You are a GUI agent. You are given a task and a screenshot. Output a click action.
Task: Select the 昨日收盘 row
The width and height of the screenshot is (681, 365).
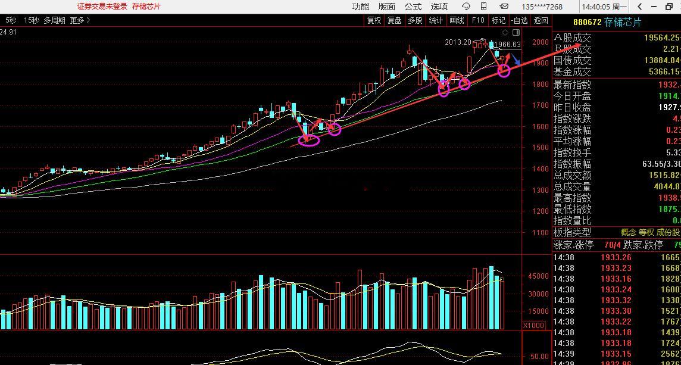[617, 107]
